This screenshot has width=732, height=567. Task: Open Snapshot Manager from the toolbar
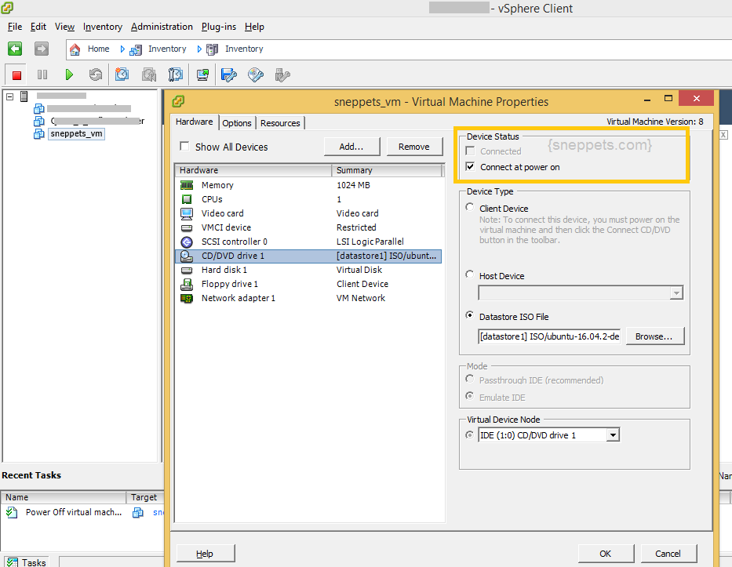tap(176, 75)
